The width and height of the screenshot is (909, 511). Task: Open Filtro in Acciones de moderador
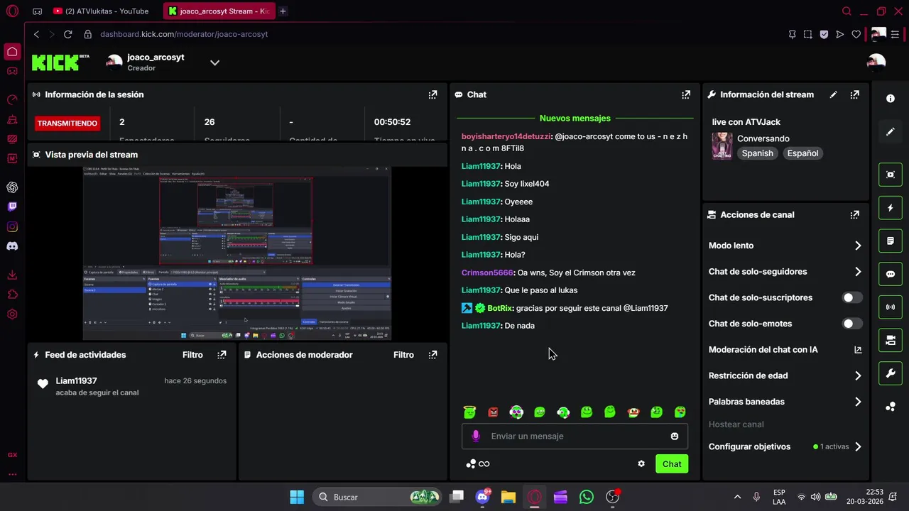tap(403, 355)
